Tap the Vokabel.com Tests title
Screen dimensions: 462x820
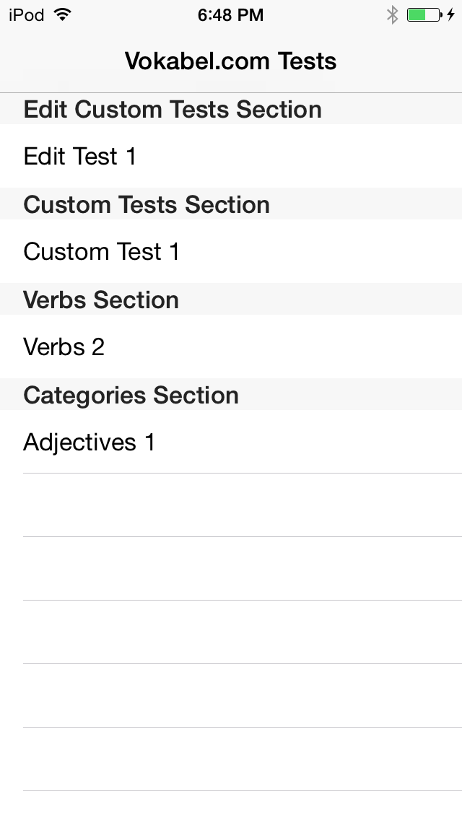[231, 61]
